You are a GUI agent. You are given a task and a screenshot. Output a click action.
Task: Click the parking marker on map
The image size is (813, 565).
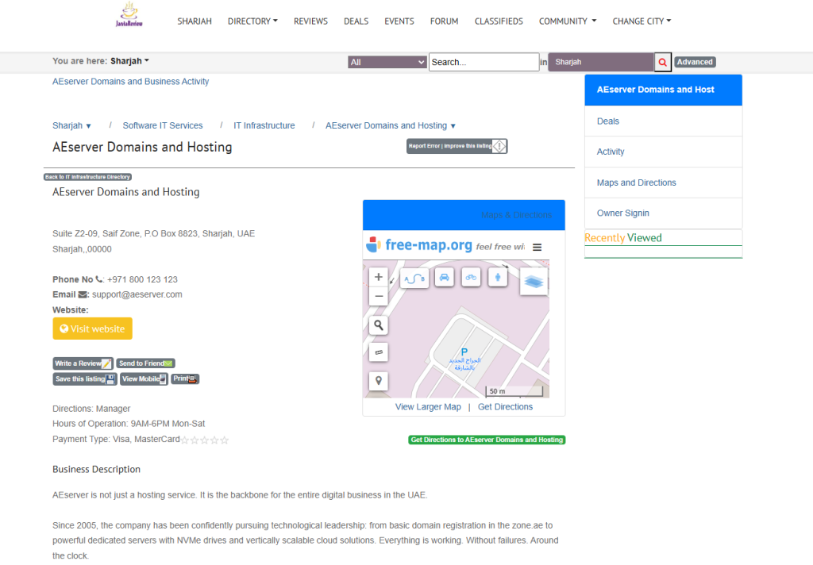pos(464,352)
